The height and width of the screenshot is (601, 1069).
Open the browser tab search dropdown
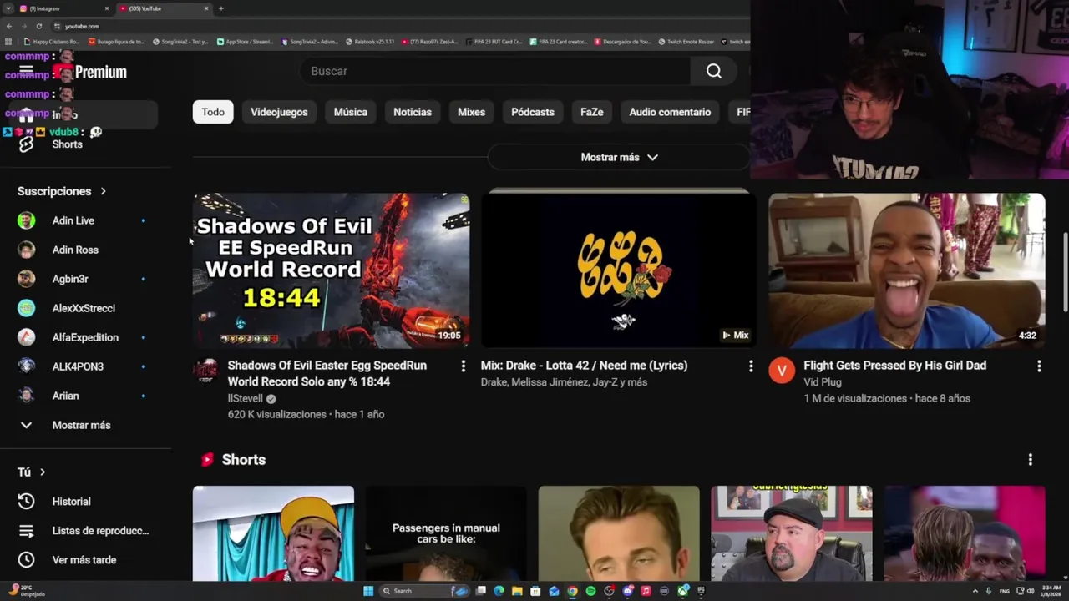coord(8,8)
